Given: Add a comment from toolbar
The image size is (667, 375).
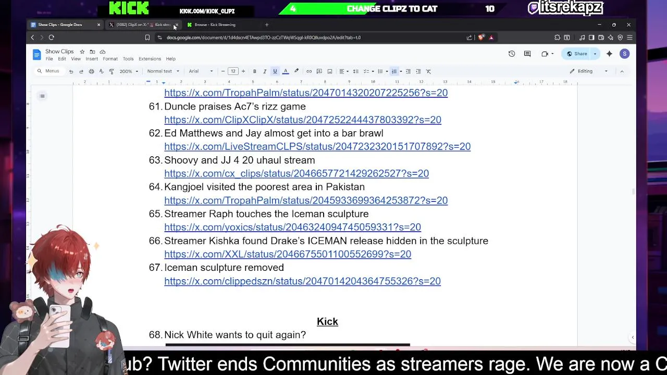Looking at the screenshot, I should (x=319, y=71).
